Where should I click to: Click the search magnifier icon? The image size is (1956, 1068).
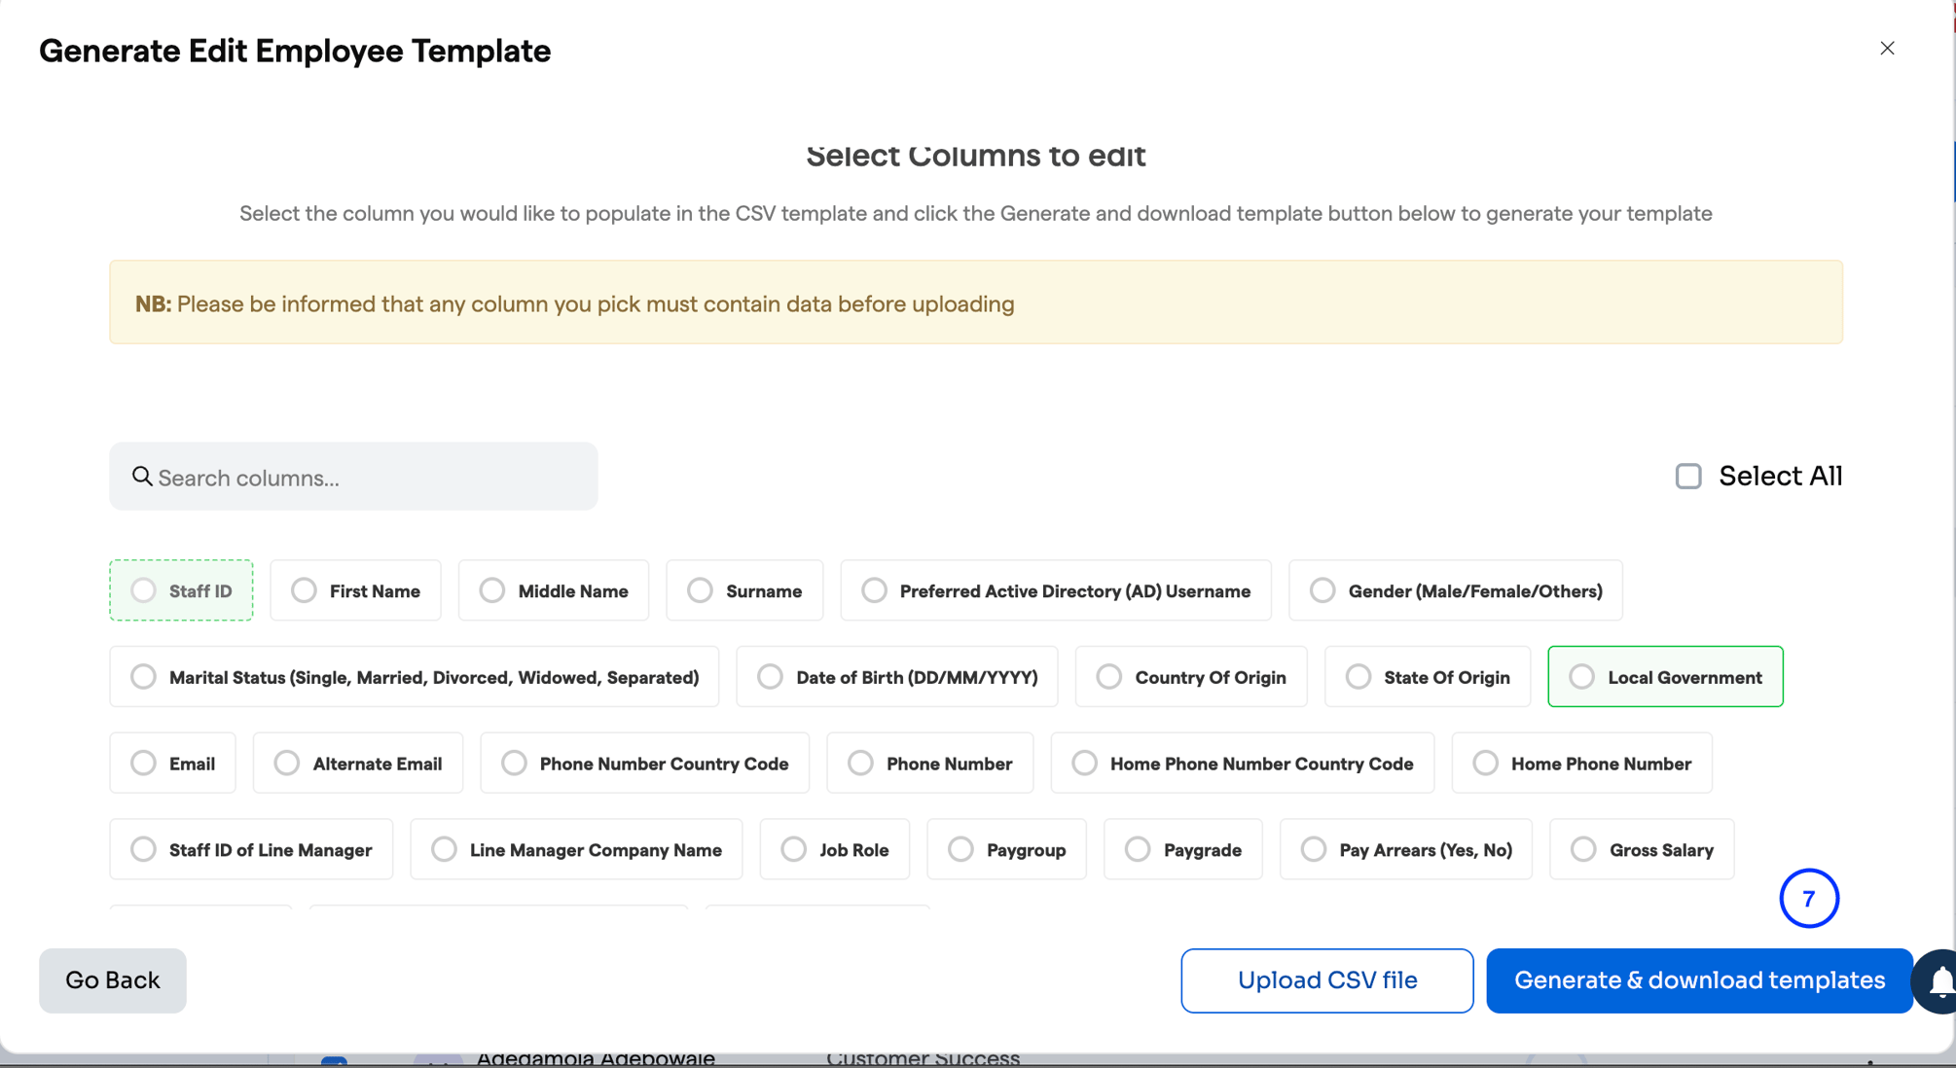[x=142, y=476]
